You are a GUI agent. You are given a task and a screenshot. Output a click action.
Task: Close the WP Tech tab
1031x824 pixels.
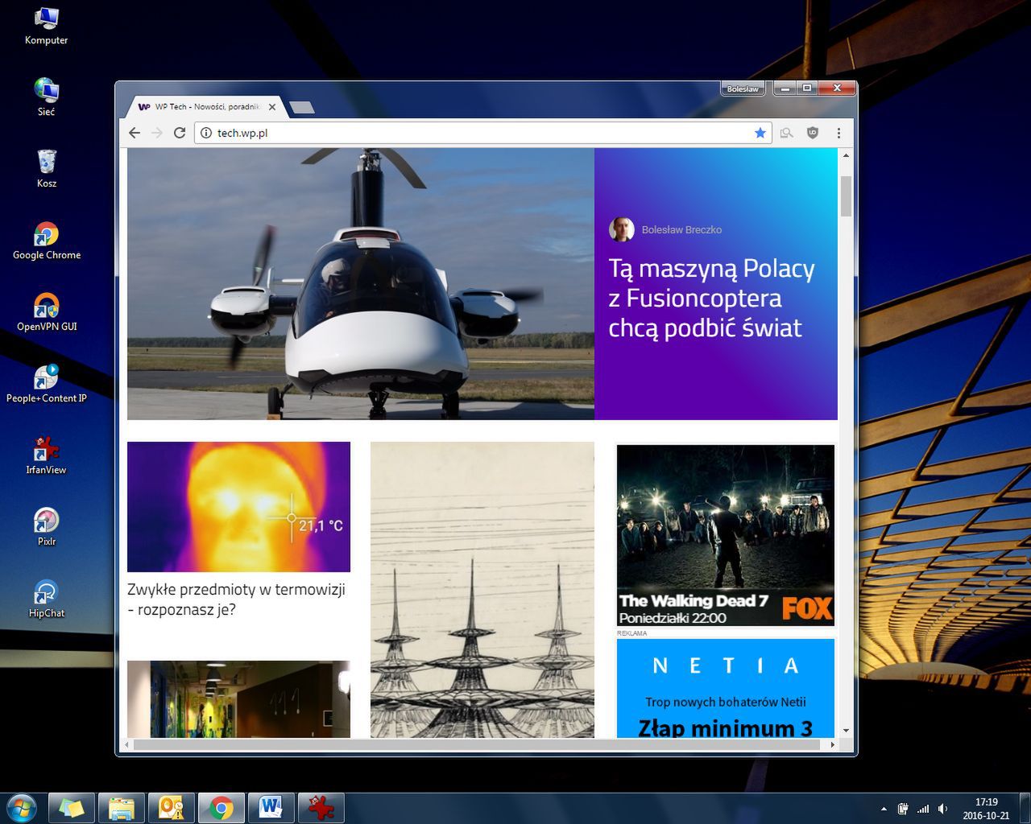[x=272, y=107]
